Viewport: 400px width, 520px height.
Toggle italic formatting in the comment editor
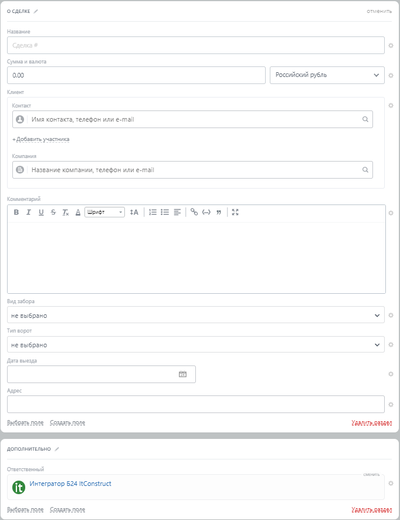pyautogui.click(x=28, y=212)
